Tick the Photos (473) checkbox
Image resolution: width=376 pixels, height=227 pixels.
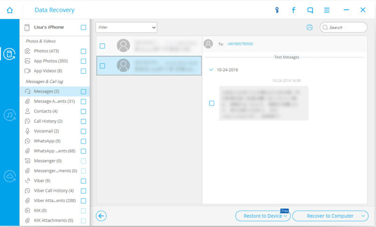(83, 51)
